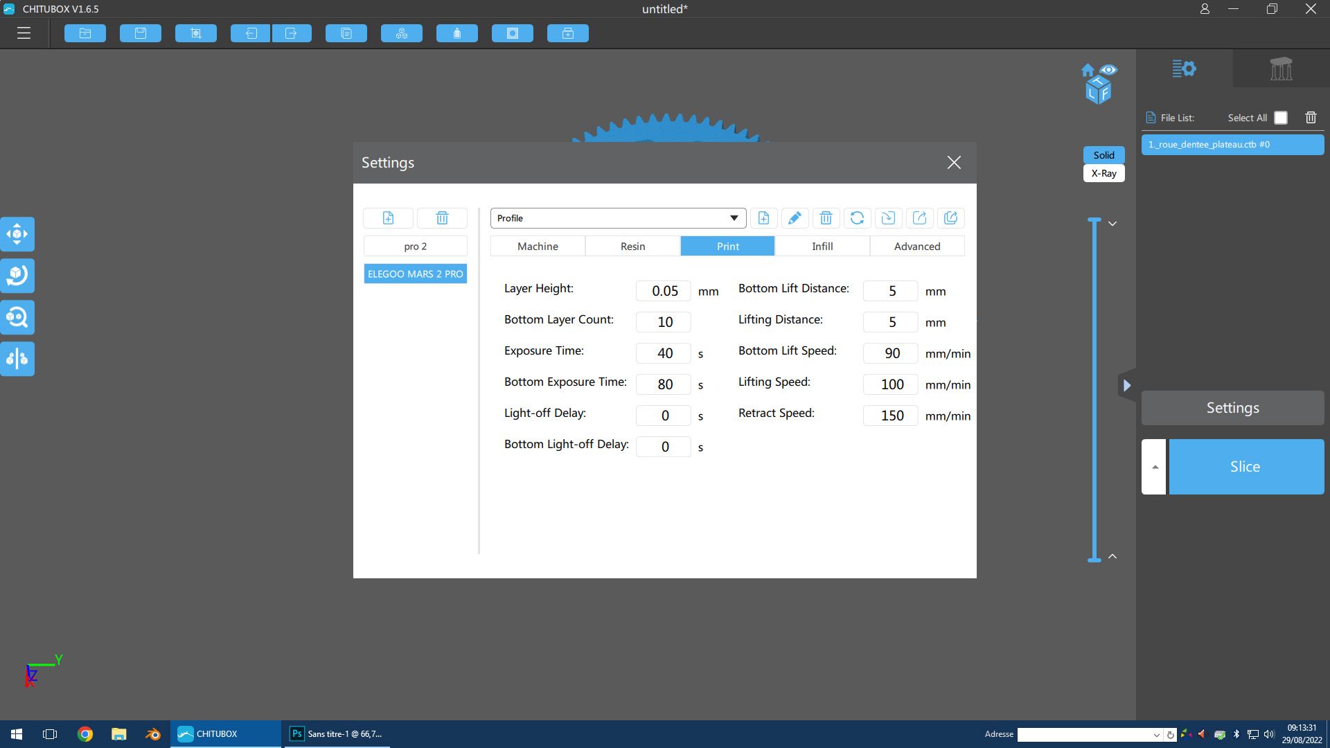Open file from the top toolbar

(x=85, y=33)
